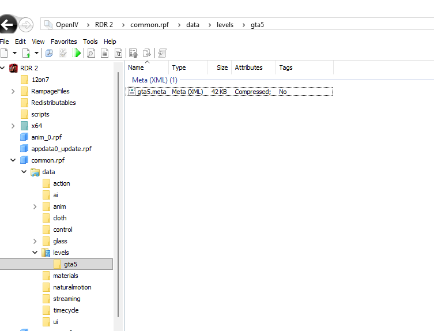Click the New file toolbar icon
This screenshot has width=434, height=331.
pyautogui.click(x=4, y=53)
